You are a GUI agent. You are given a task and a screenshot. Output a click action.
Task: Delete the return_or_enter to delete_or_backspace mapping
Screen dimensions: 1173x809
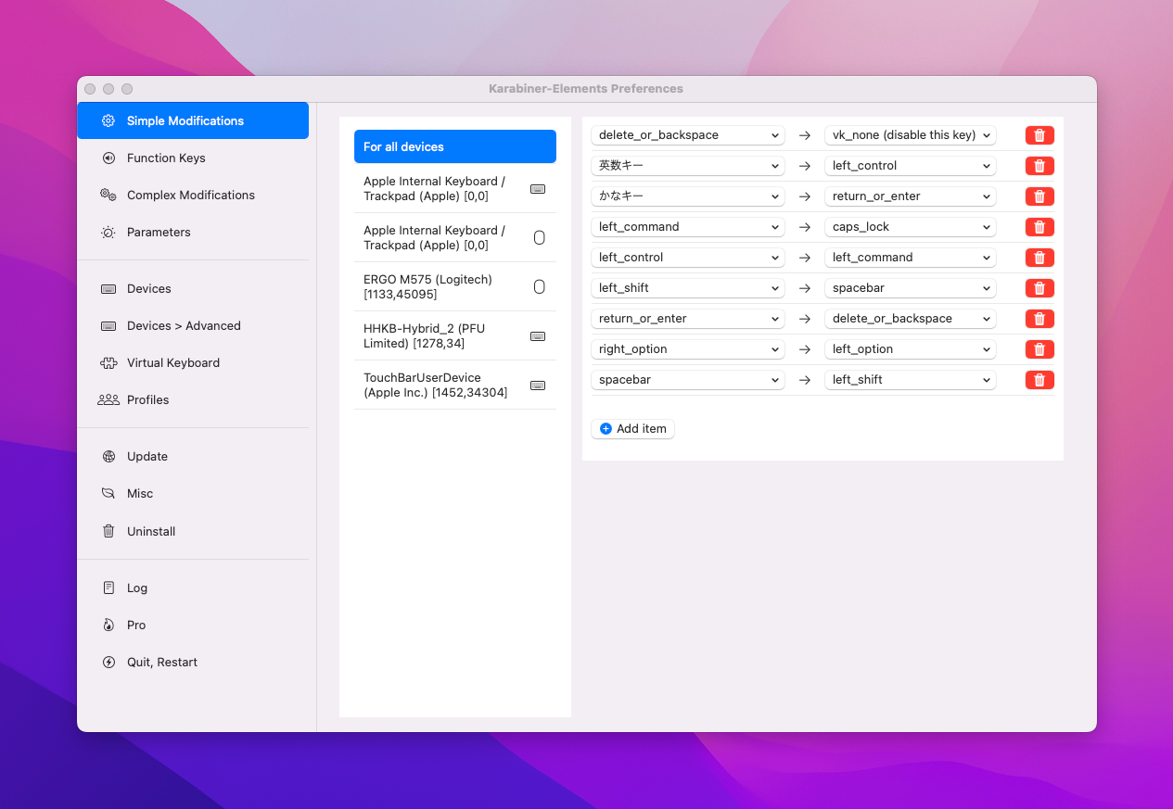point(1039,319)
